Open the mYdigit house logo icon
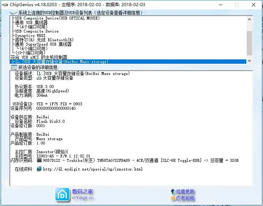The image size is (263, 206). [62, 195]
